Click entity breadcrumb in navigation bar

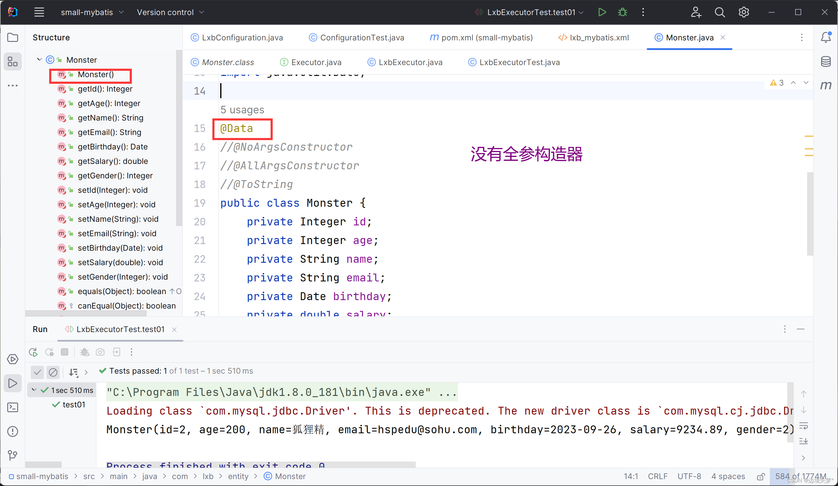tap(238, 476)
